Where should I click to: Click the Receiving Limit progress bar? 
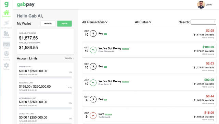click(46, 93)
